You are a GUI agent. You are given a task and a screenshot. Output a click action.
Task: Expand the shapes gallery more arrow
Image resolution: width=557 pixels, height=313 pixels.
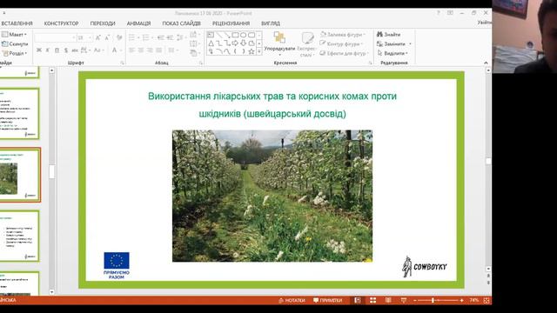259,52
